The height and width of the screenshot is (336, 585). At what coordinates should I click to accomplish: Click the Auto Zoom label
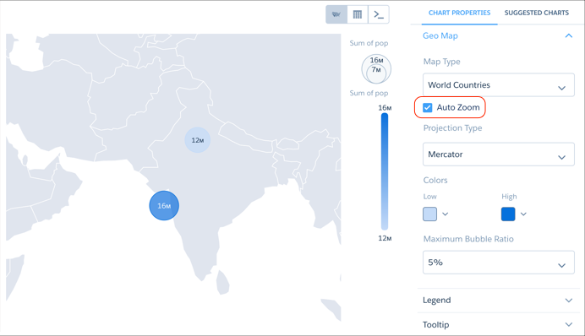coord(458,107)
